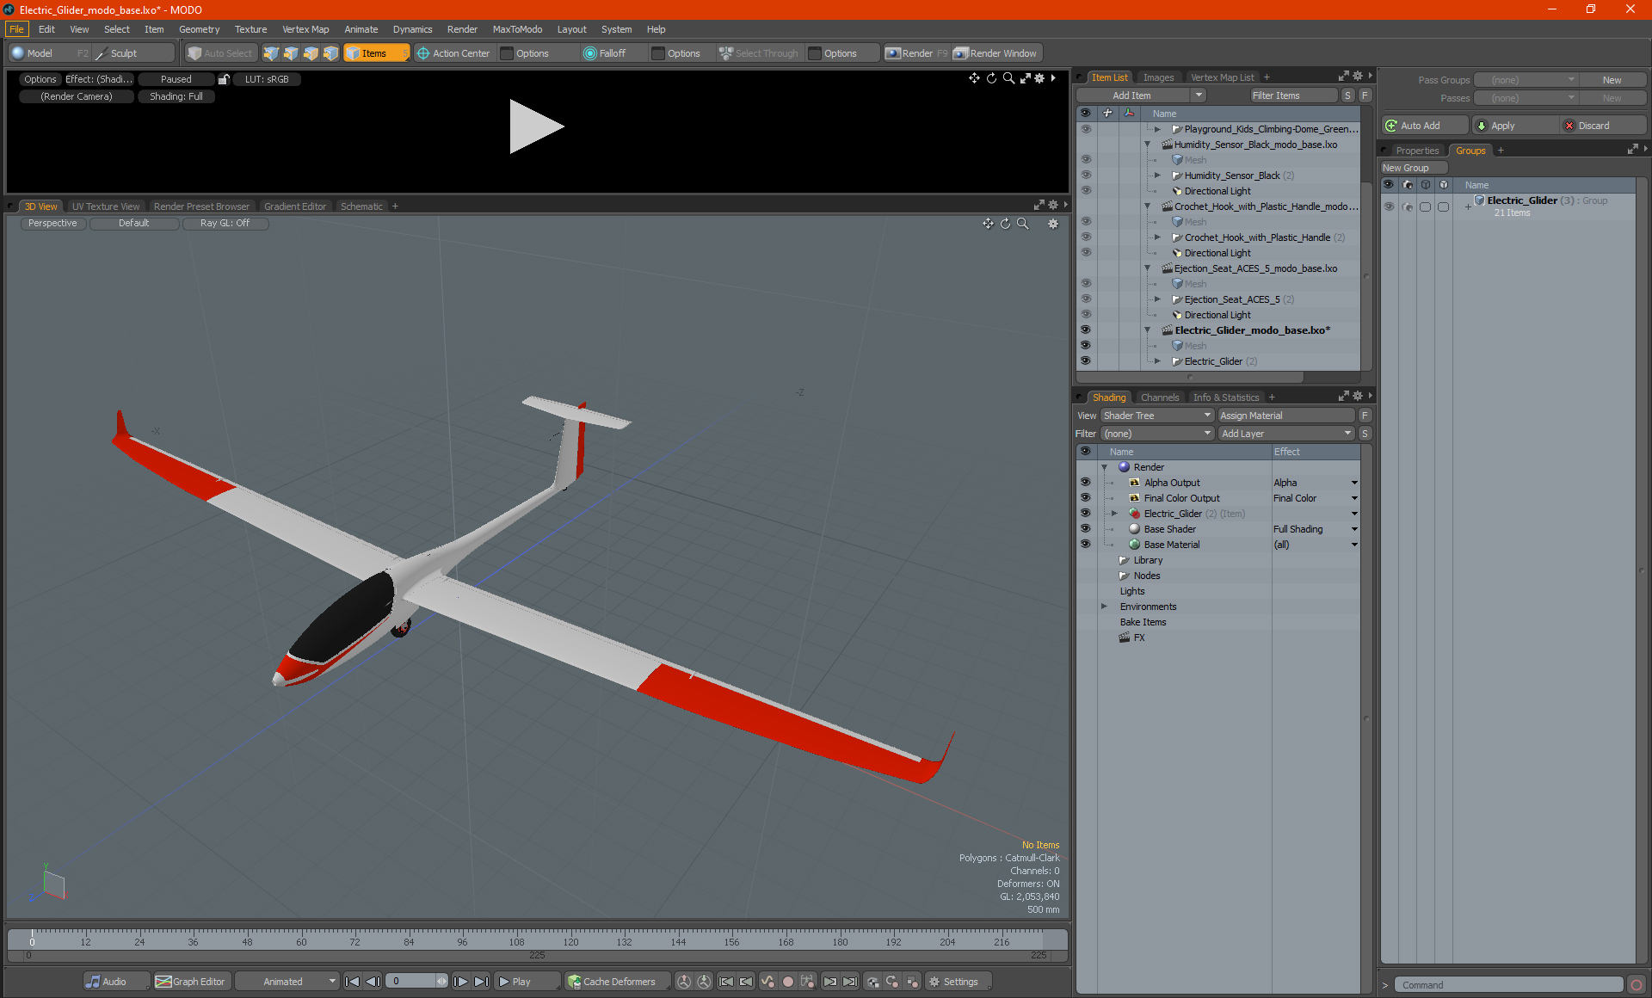
Task: Click the Render button in toolbar
Action: (919, 53)
